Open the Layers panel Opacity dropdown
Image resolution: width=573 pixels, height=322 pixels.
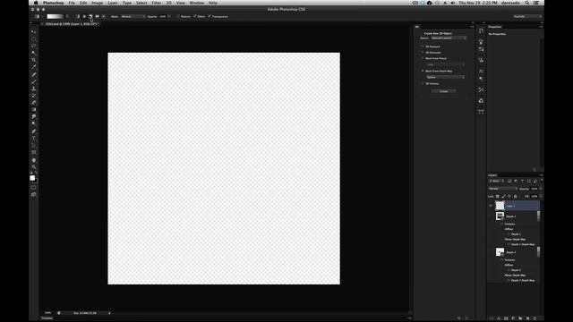point(541,189)
